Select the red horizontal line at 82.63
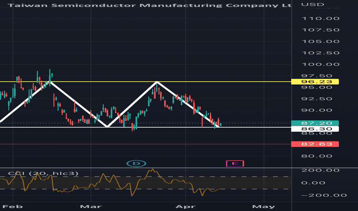The width and height of the screenshot is (358, 211). pos(146,144)
